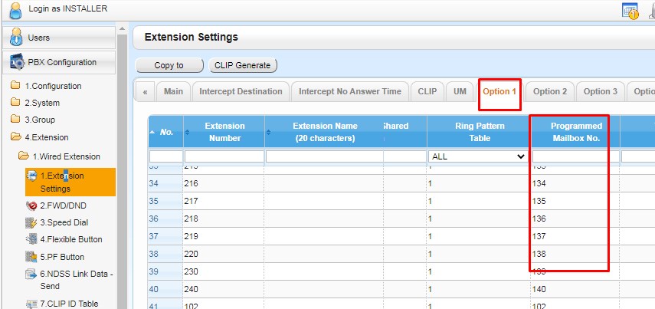Open 5.PF Button settings
The image size is (655, 309).
click(x=54, y=257)
